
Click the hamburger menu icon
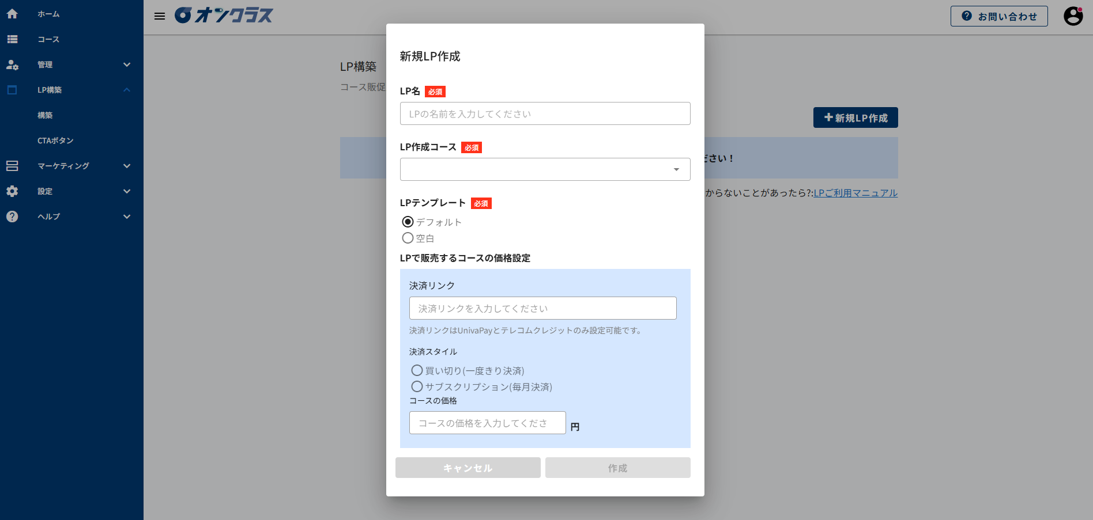(159, 16)
